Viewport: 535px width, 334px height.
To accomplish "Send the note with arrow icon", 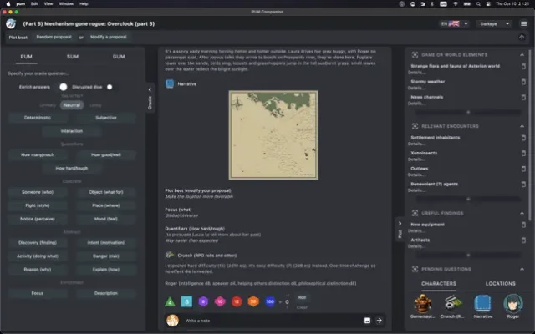I will (379, 321).
